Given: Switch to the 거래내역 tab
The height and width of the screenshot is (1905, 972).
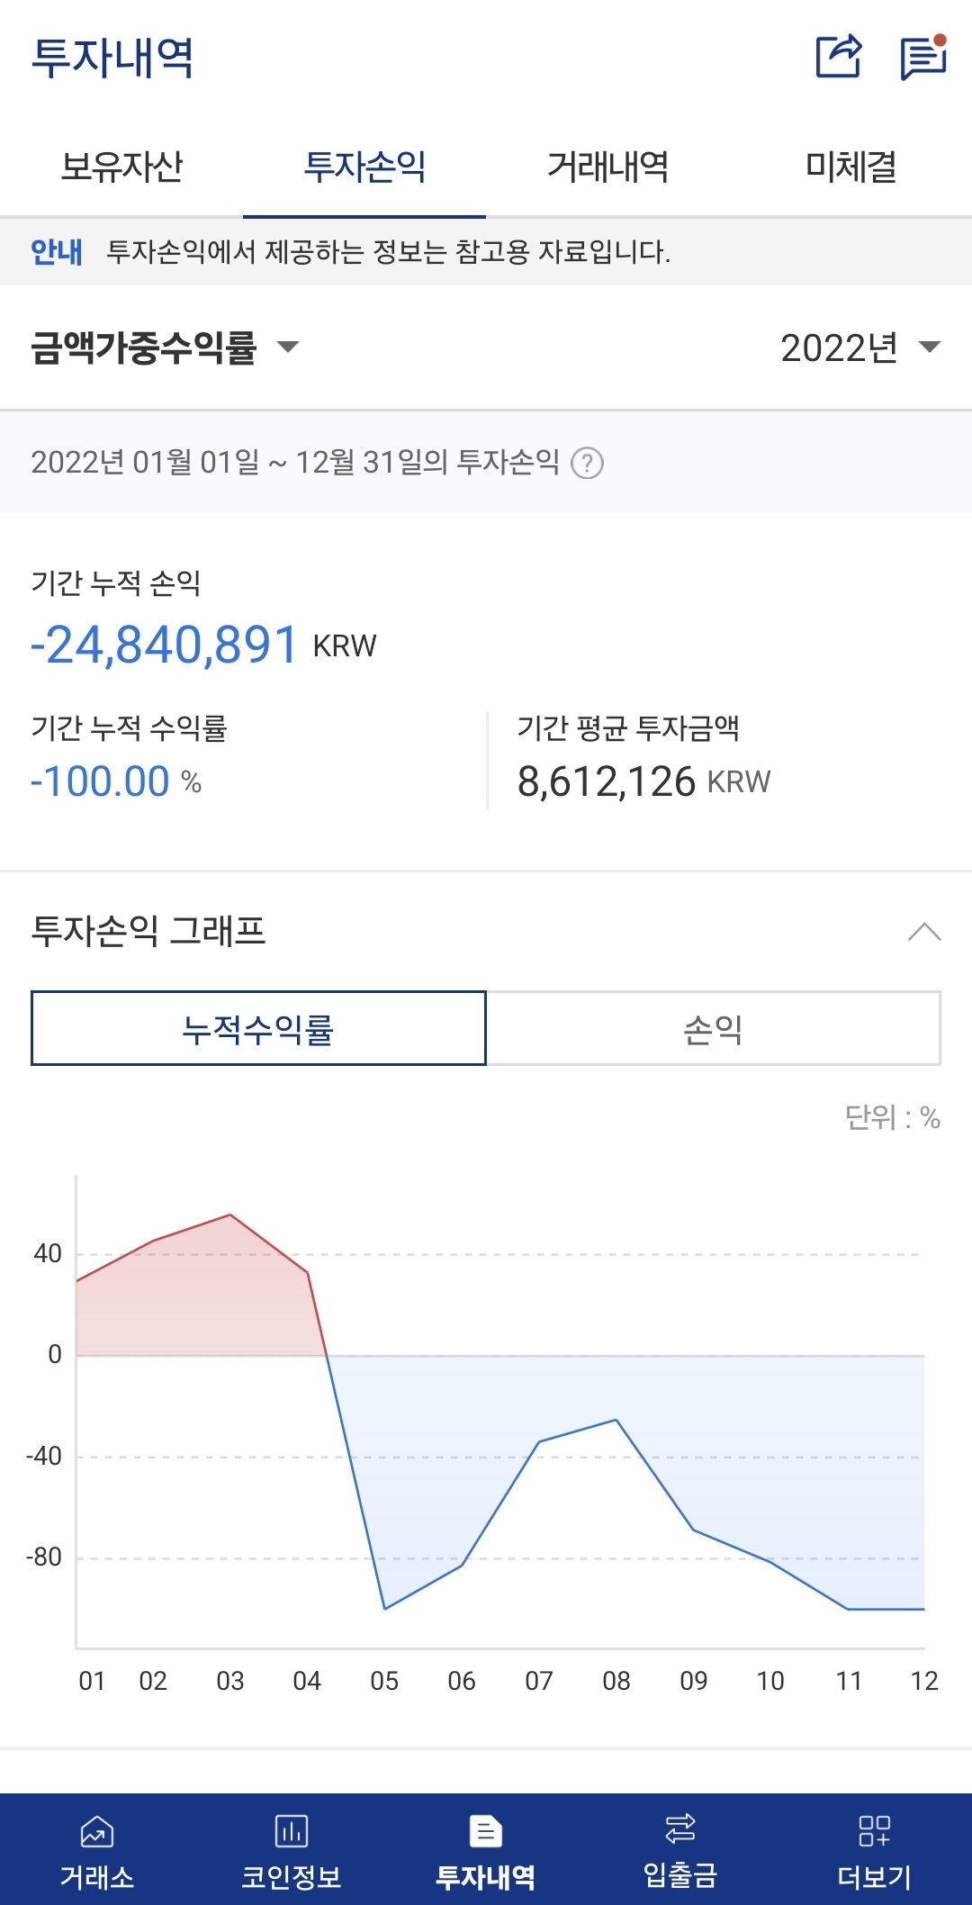Looking at the screenshot, I should [x=607, y=167].
